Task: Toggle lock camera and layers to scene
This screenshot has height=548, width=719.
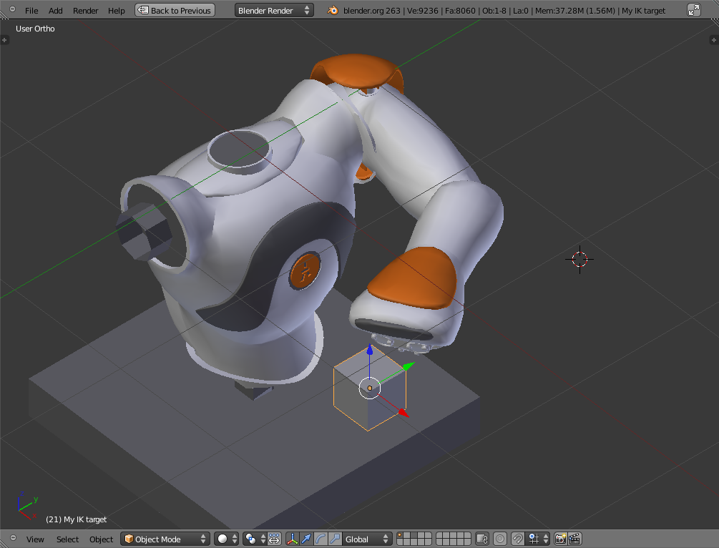Action: point(482,539)
